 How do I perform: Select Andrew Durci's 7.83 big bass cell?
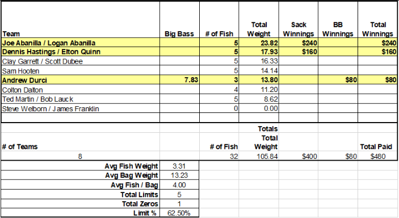[x=180, y=80]
